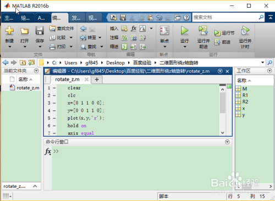Expand the Breakpoints (断点) dropdown arrow
This screenshot has width=275, height=201.
[164, 47]
